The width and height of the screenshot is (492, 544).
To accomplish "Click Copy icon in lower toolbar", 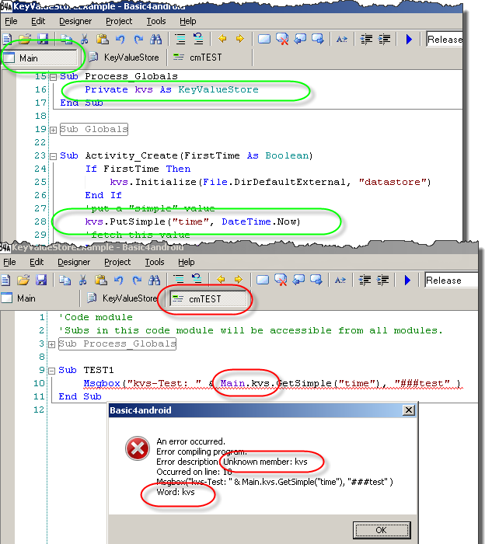I will (65, 280).
